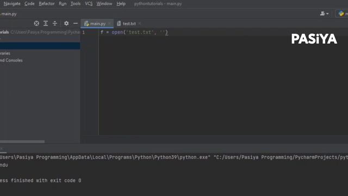This screenshot has width=348, height=196.
Task: Close the test.txt tab
Action: pyautogui.click(x=140, y=23)
